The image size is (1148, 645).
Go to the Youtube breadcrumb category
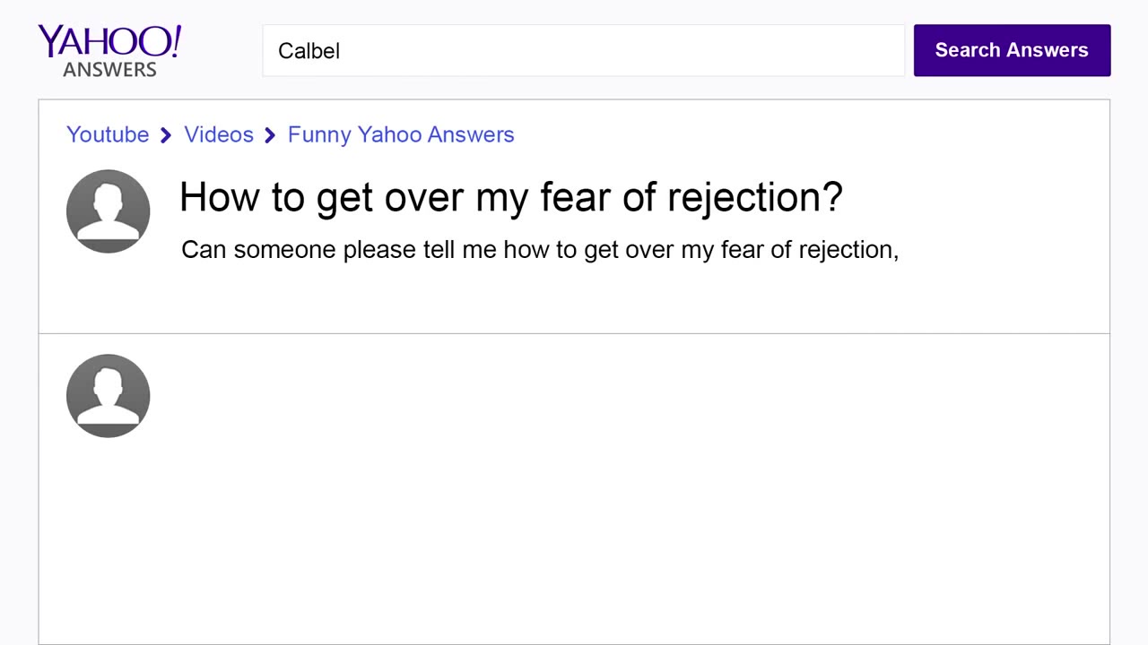coord(108,134)
